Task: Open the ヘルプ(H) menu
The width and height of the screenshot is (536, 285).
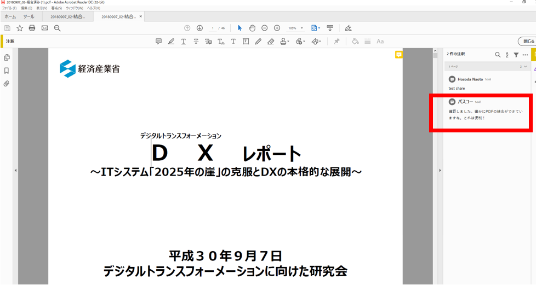Action: [x=94, y=8]
